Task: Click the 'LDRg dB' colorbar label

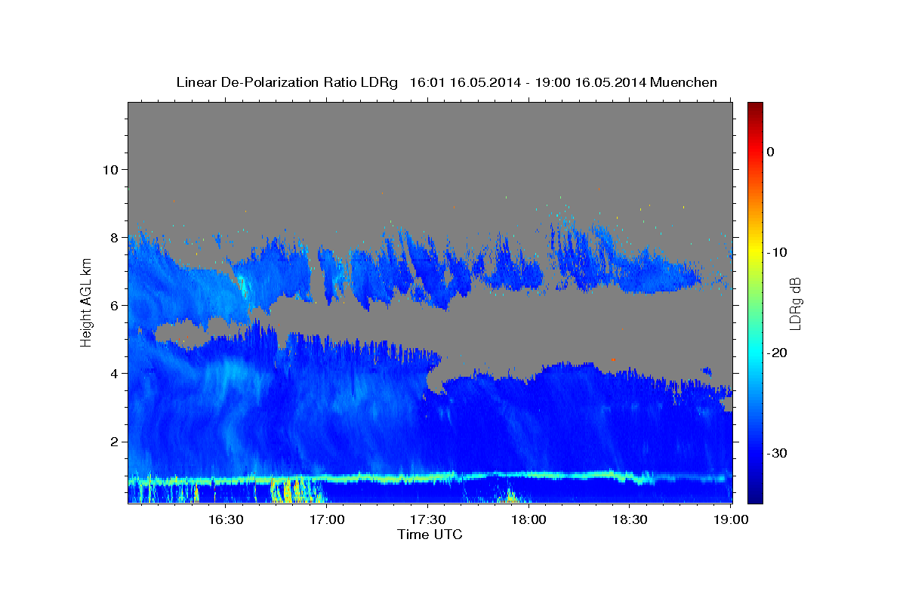Action: coord(794,303)
